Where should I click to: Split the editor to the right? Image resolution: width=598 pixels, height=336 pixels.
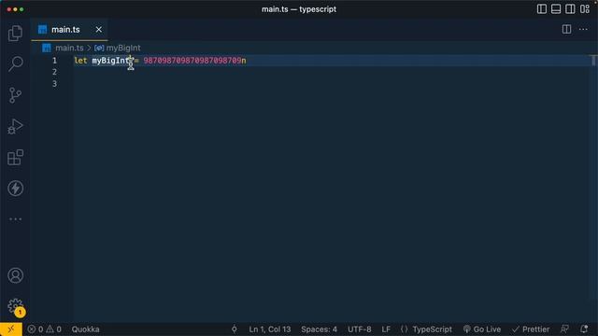tap(566, 29)
